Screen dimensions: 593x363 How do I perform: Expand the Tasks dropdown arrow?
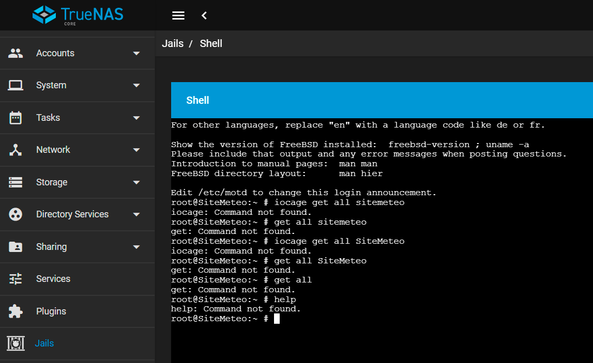(x=136, y=118)
